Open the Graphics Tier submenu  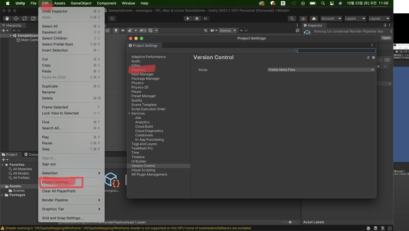pos(71,209)
